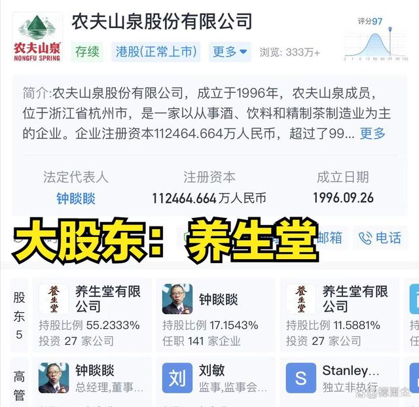Image resolution: width=419 pixels, height=407 pixels.
Task: Expand the 更多 dropdown tag
Action: 230,52
